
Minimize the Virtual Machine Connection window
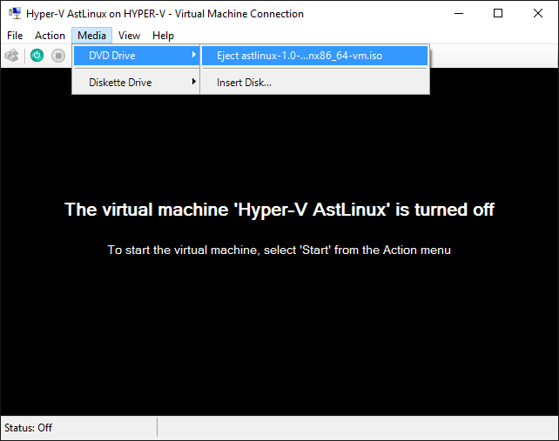click(459, 14)
